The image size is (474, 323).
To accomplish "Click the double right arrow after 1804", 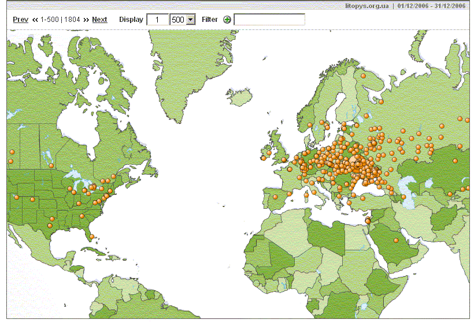I will [x=86, y=20].
